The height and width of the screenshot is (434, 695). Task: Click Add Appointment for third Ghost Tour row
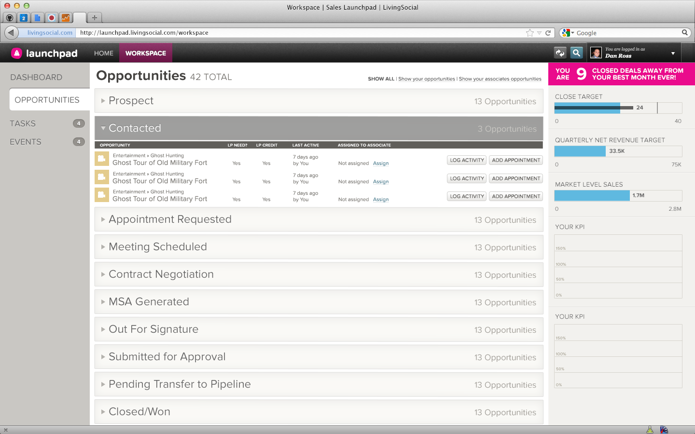[x=516, y=196]
